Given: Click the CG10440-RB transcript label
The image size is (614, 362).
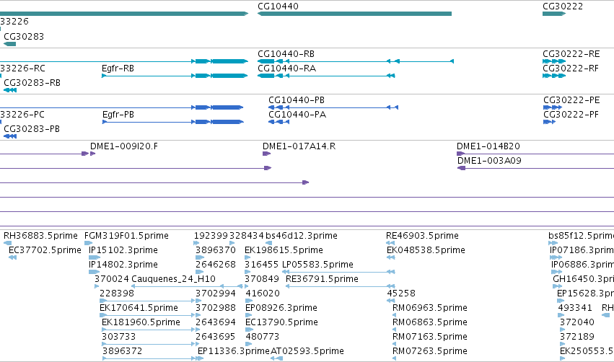Looking at the screenshot, I should 286,54.
